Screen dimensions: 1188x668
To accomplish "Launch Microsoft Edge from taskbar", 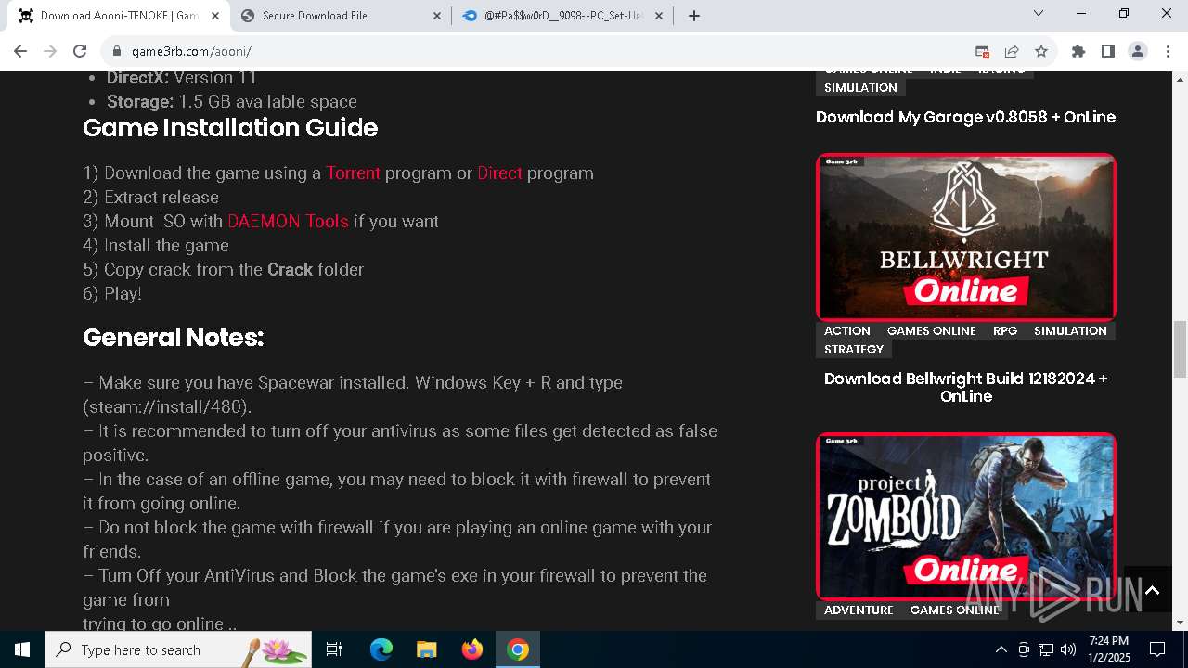I will point(381,649).
